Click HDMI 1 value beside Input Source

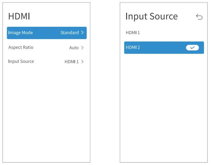(72, 62)
